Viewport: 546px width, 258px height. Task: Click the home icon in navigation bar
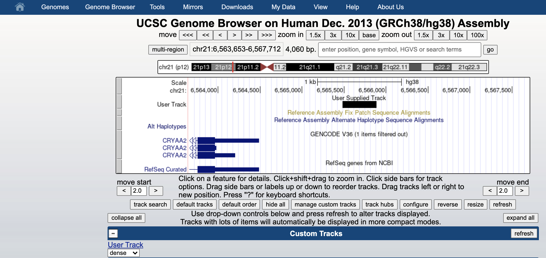pyautogui.click(x=20, y=7)
